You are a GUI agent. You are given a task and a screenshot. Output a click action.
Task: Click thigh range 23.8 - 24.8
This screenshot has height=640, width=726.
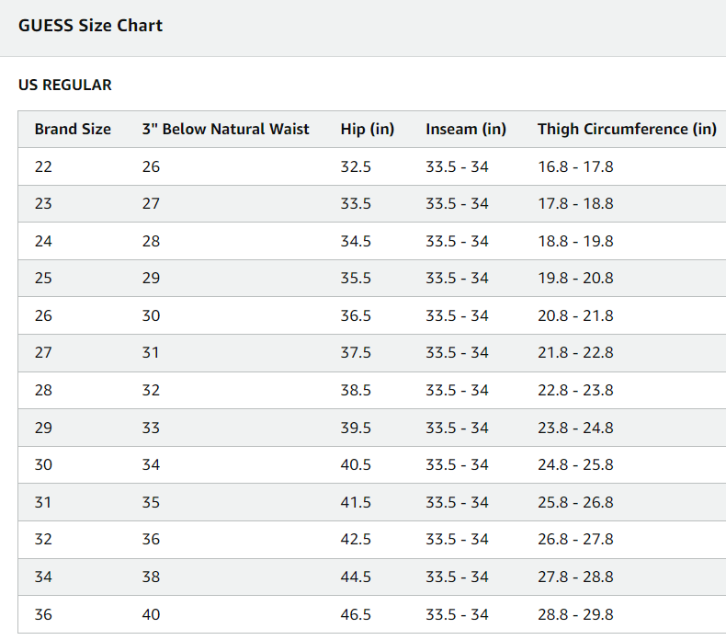coord(575,428)
